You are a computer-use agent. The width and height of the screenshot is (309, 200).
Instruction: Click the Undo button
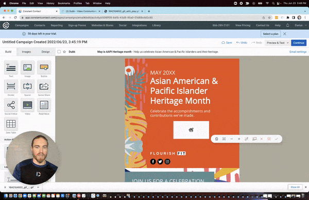[x=242, y=43]
